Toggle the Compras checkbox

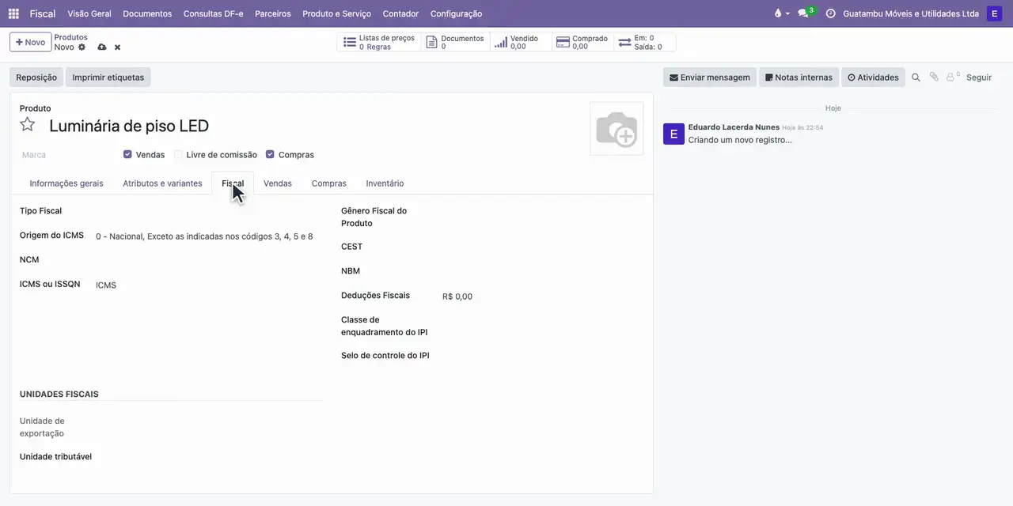point(270,155)
